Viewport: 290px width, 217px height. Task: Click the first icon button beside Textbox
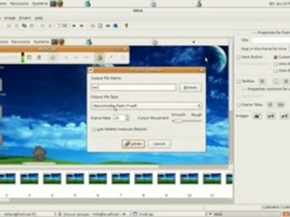pyautogui.click(x=262, y=81)
